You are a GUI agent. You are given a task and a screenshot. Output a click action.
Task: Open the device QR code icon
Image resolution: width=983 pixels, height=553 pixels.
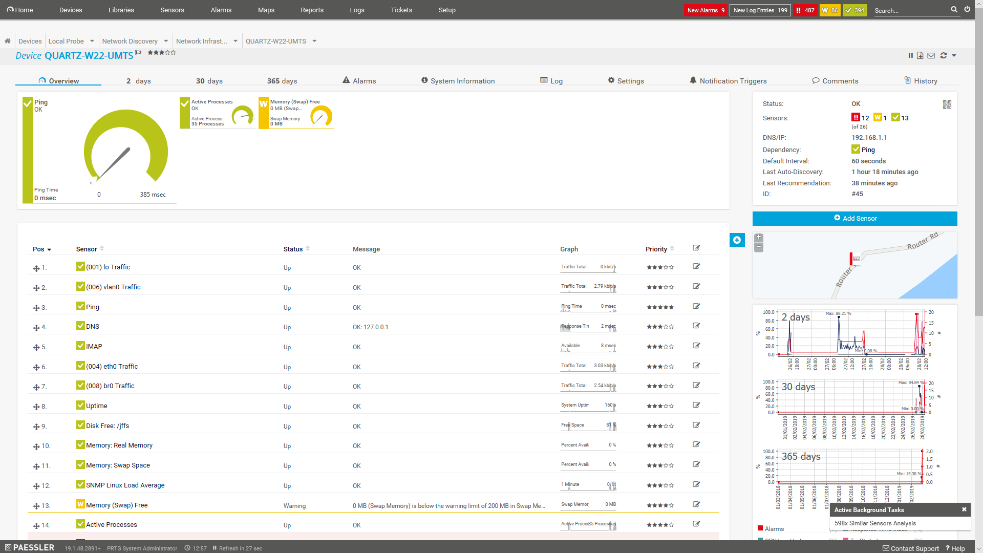click(x=947, y=104)
